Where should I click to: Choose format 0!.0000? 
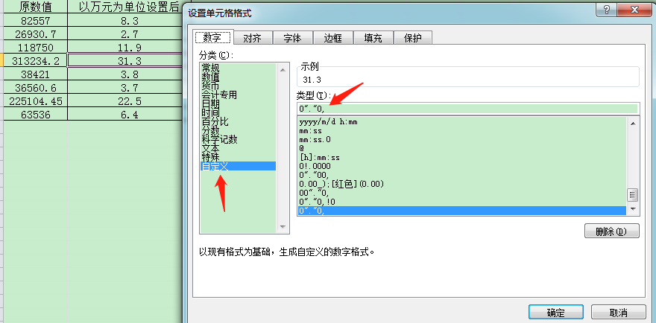pyautogui.click(x=462, y=166)
